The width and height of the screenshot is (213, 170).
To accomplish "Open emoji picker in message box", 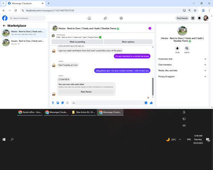I will [146, 103].
